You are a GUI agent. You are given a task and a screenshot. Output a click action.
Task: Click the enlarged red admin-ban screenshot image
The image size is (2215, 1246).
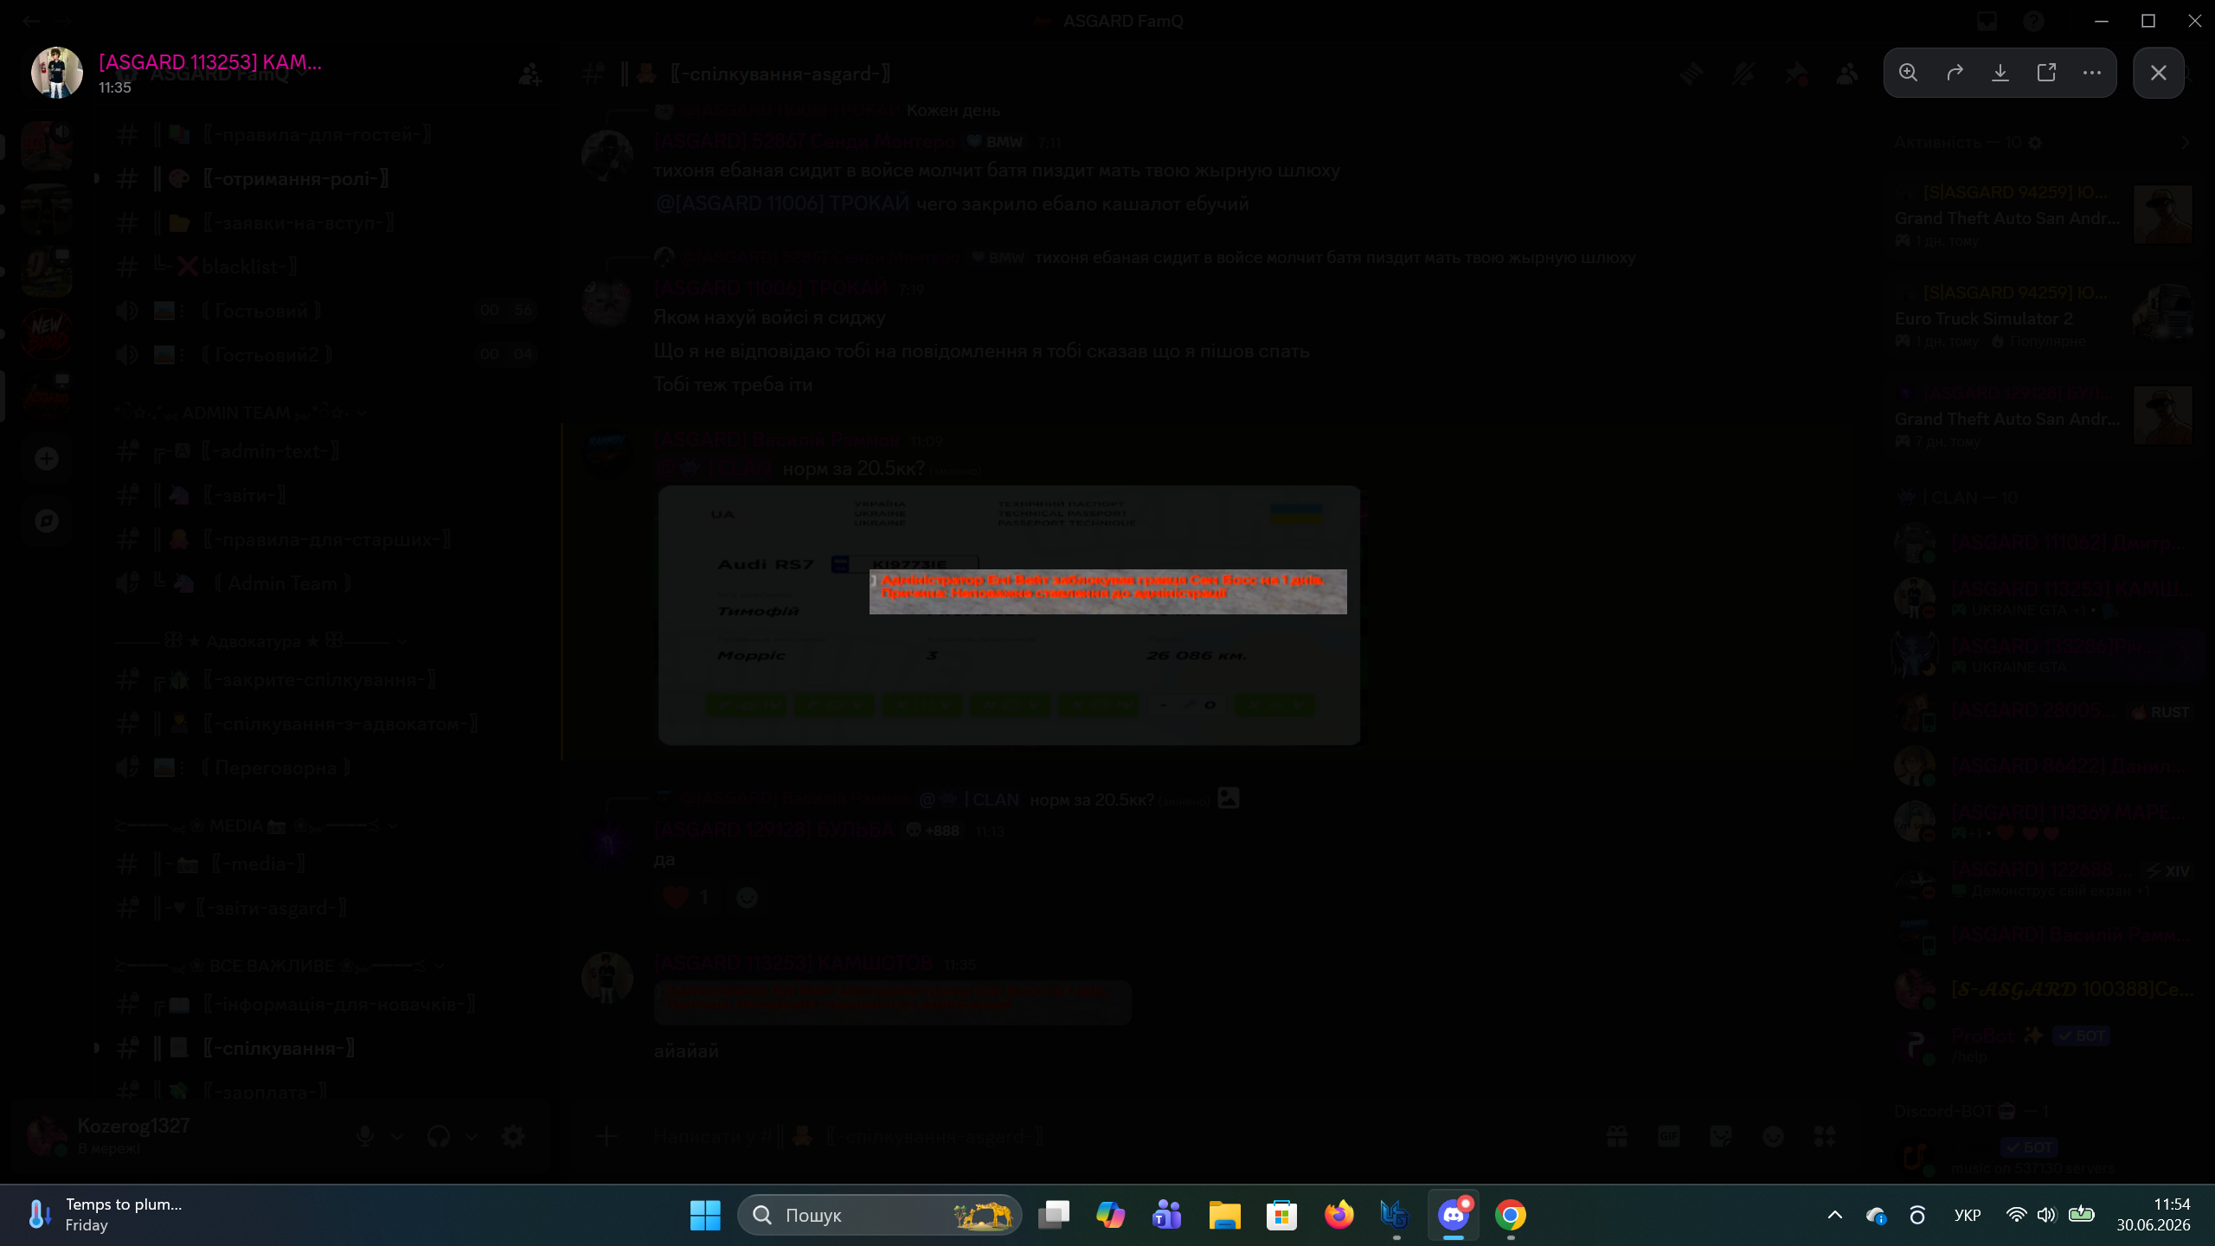coord(1108,592)
